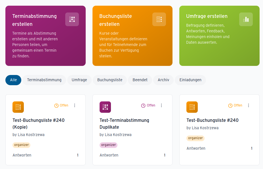Switch to the Terminabstimmung filter tab
263x169 pixels.
(44, 80)
